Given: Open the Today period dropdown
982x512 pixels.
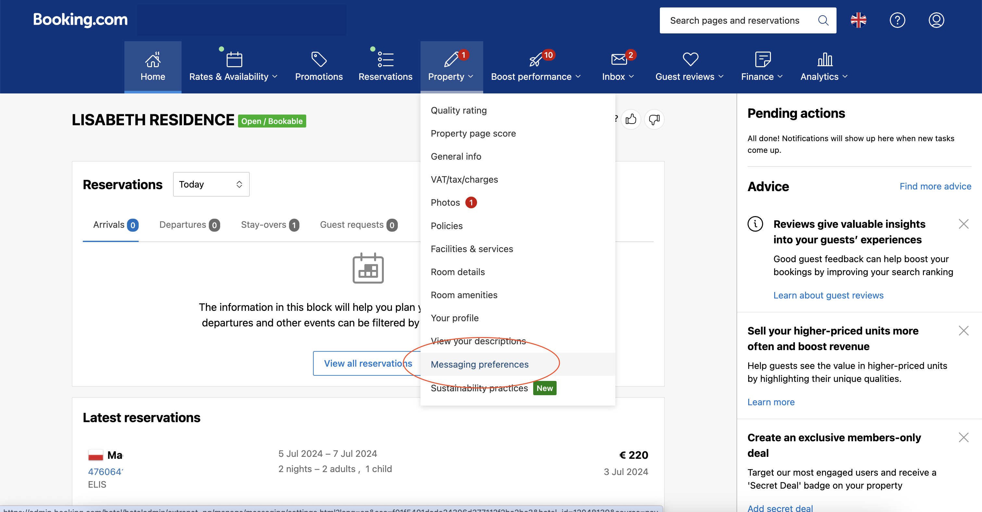Looking at the screenshot, I should 211,184.
